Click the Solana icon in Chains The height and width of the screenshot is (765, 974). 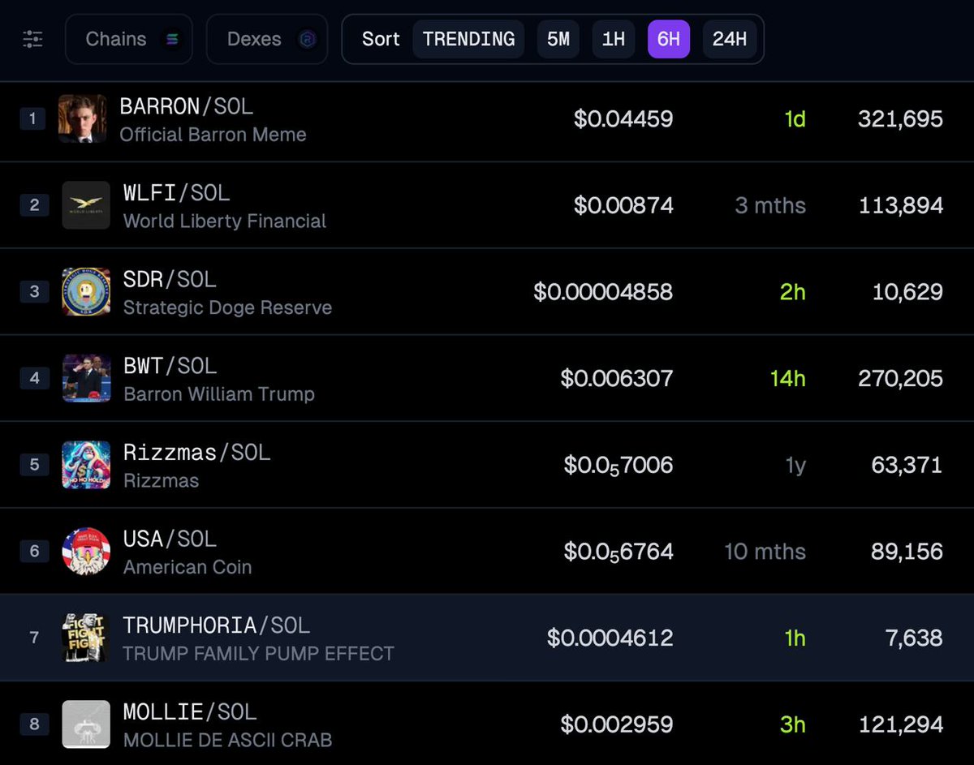172,39
